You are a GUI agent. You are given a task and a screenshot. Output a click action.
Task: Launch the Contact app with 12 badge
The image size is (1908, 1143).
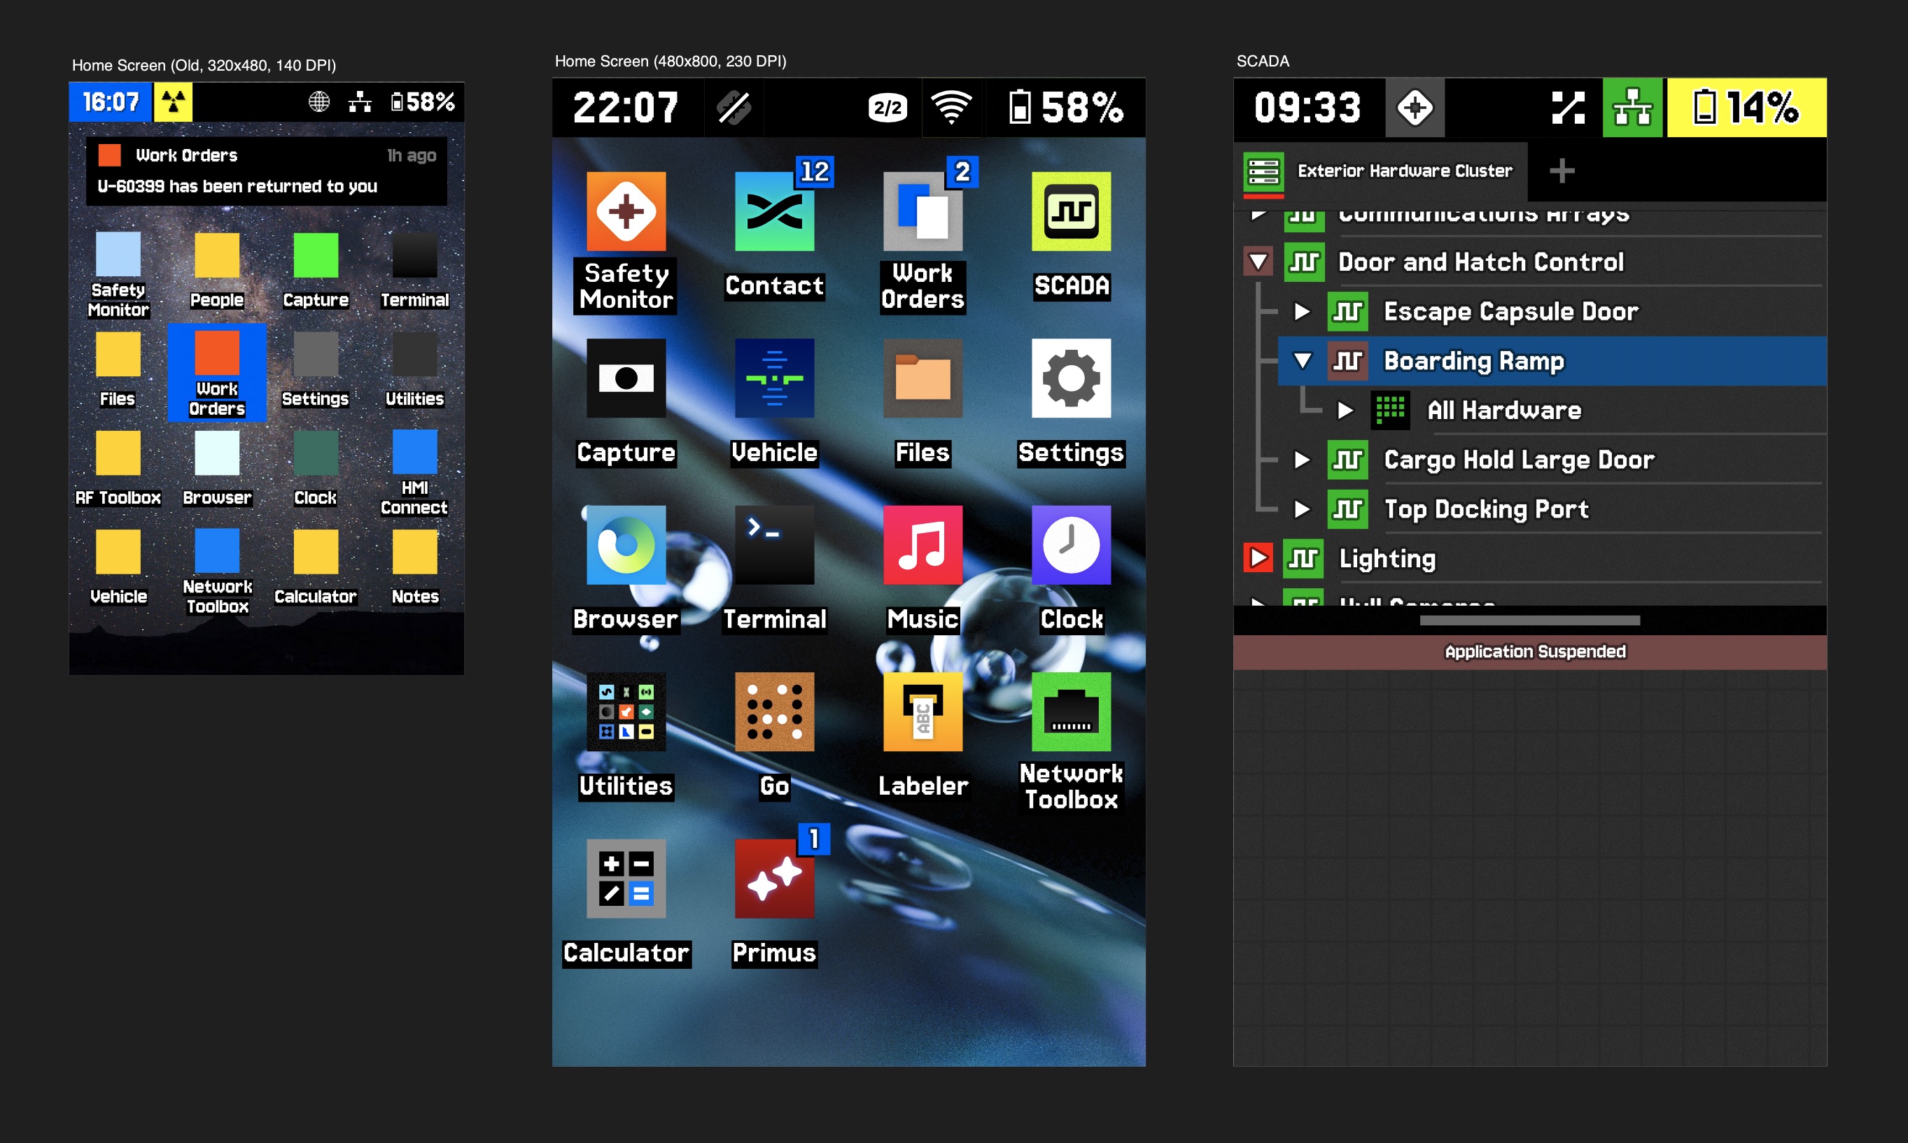(773, 211)
